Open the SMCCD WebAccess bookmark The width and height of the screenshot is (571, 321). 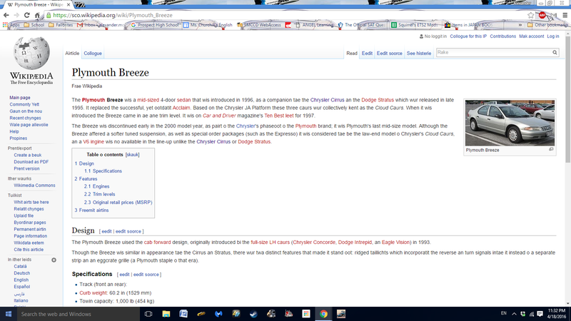point(258,25)
